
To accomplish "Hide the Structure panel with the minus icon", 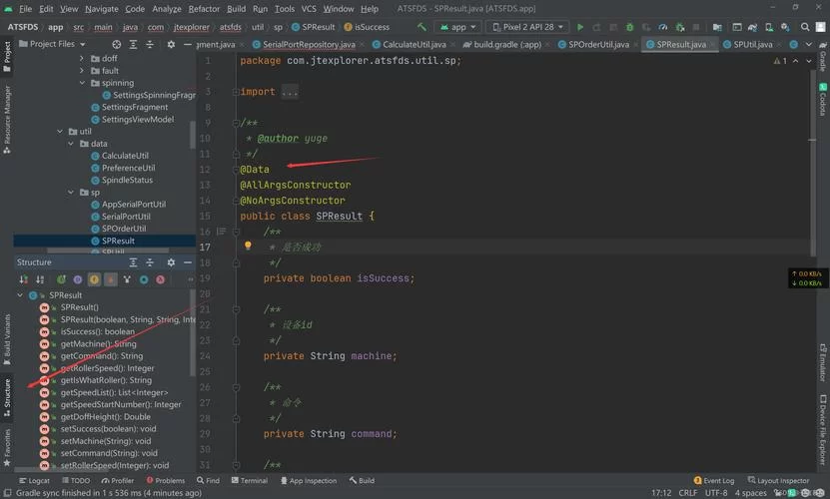I will (x=188, y=262).
